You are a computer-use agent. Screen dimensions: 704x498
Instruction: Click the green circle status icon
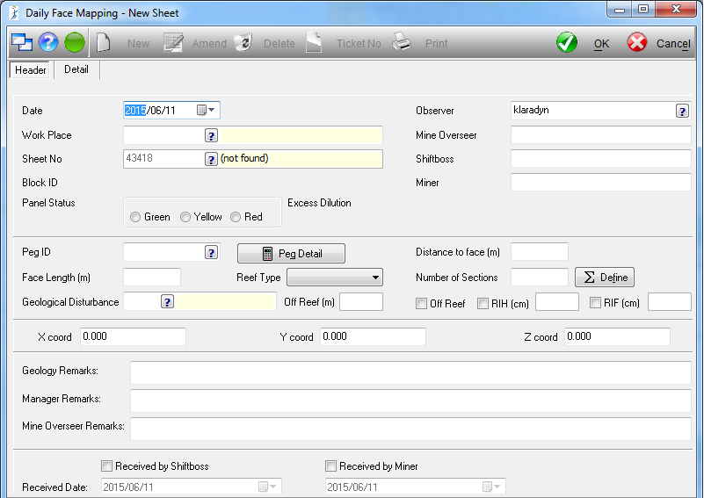(75, 43)
